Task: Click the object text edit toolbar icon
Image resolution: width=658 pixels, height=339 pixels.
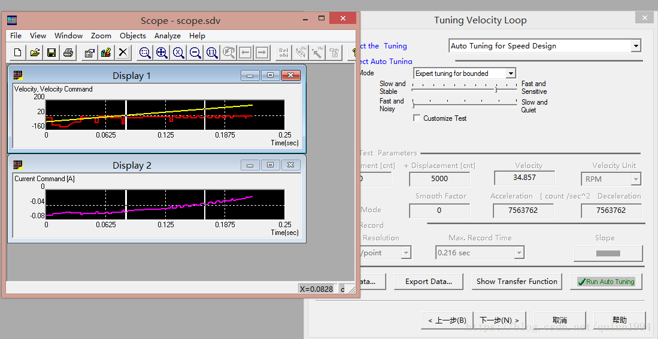Action: point(301,53)
